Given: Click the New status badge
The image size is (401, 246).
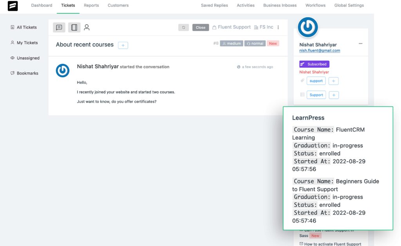Looking at the screenshot, I should (x=273, y=43).
